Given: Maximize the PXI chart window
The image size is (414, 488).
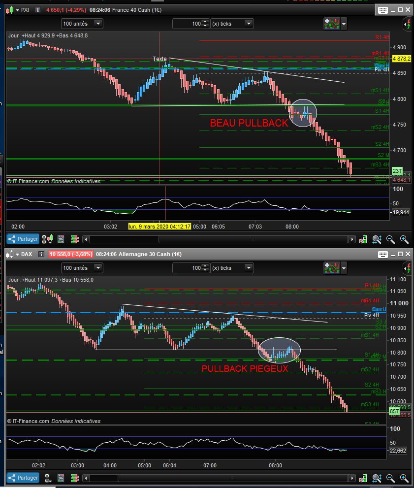Looking at the screenshot, I should [x=401, y=10].
